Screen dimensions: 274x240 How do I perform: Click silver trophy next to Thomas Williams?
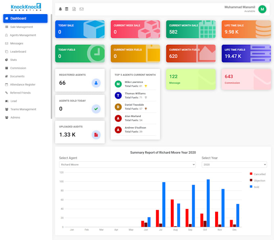(x=146, y=98)
